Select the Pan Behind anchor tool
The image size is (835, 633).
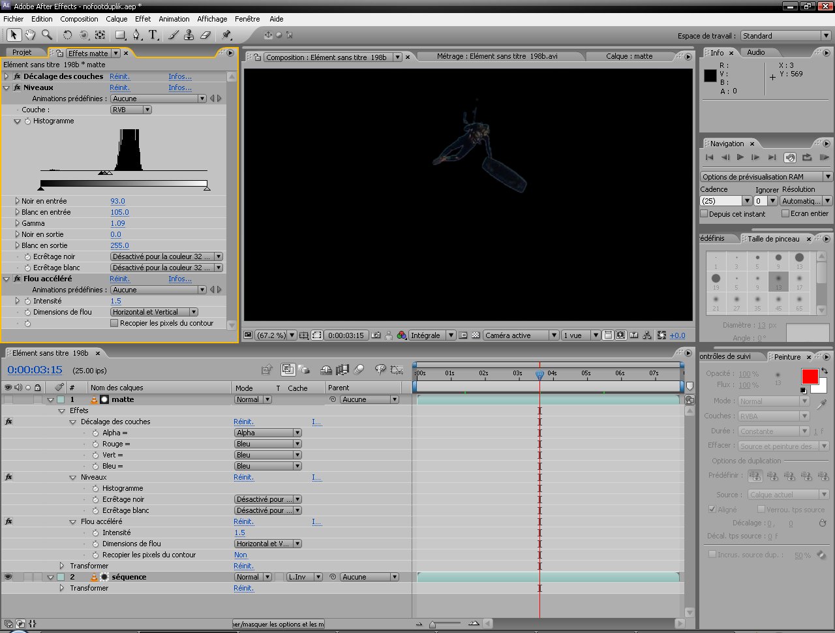point(100,35)
